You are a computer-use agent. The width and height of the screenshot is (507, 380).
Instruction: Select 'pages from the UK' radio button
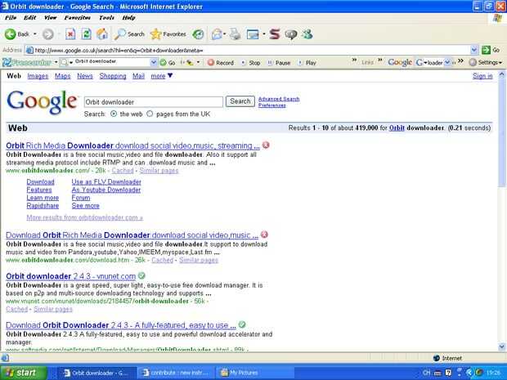tap(150, 114)
